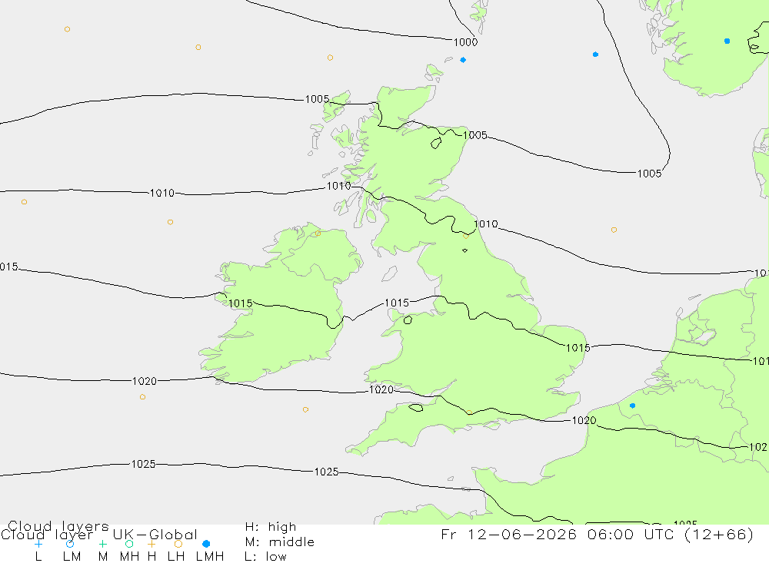This screenshot has width=769, height=563.
Task: Click the 'UK-Global' model name text
Action: [x=155, y=535]
